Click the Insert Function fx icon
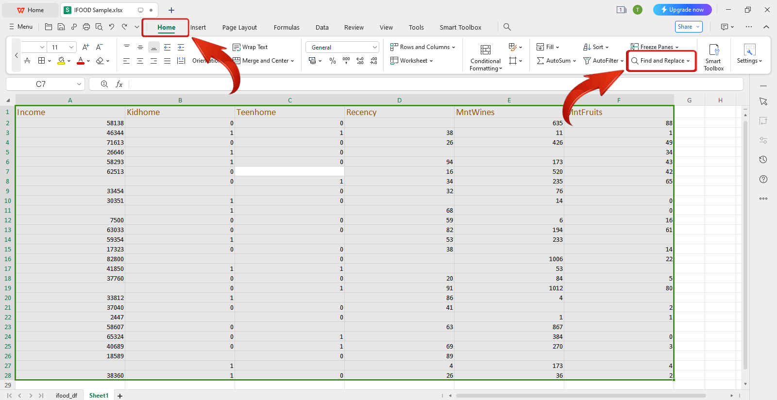Viewport: 777px width, 400px height. [x=119, y=84]
